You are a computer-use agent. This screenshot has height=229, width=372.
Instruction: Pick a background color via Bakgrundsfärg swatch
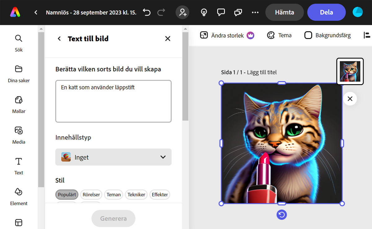pyautogui.click(x=308, y=35)
